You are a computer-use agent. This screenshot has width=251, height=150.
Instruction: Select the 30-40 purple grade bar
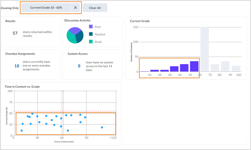[x=174, y=69]
